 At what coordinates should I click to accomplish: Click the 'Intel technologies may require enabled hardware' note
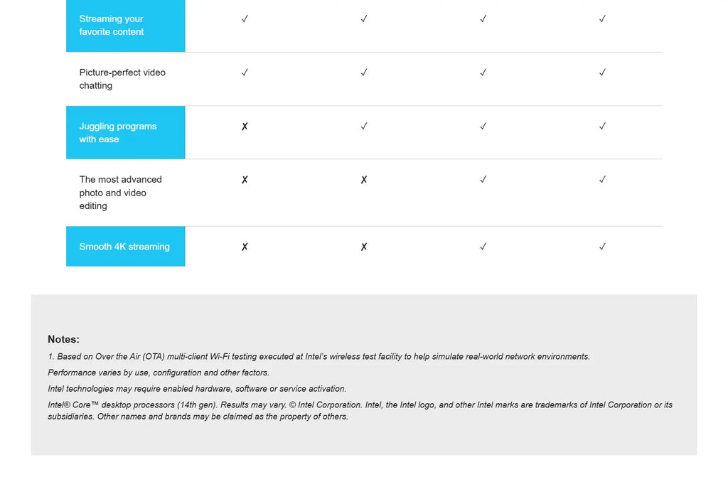coord(197,389)
